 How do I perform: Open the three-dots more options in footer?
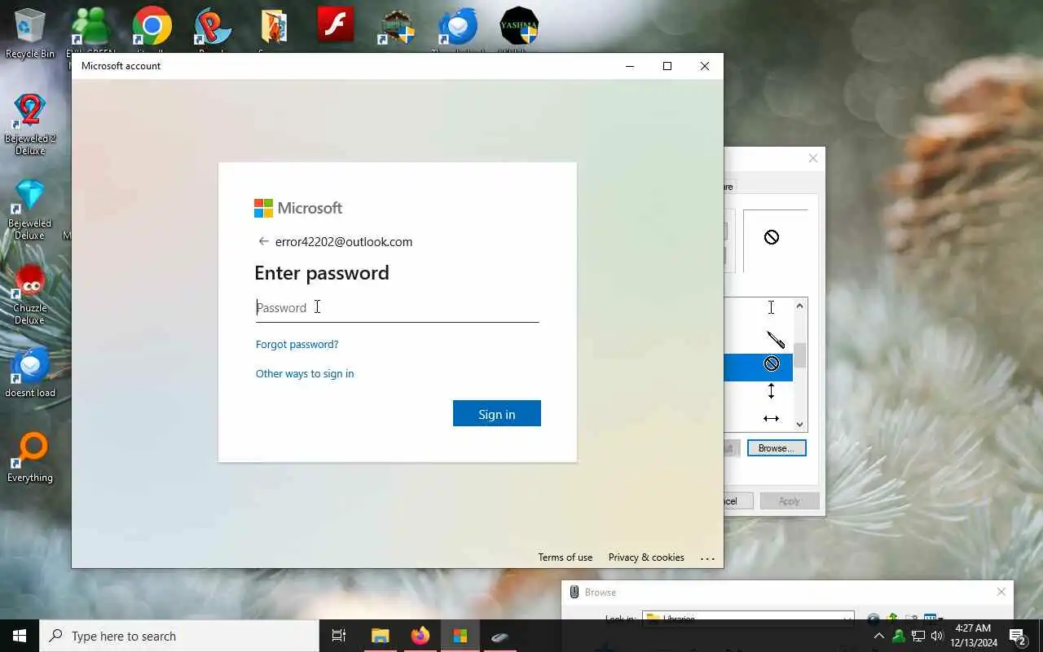tap(707, 558)
